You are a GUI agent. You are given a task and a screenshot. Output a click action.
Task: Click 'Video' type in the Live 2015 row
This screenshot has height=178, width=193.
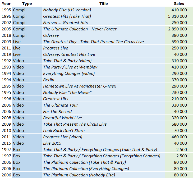19,143
